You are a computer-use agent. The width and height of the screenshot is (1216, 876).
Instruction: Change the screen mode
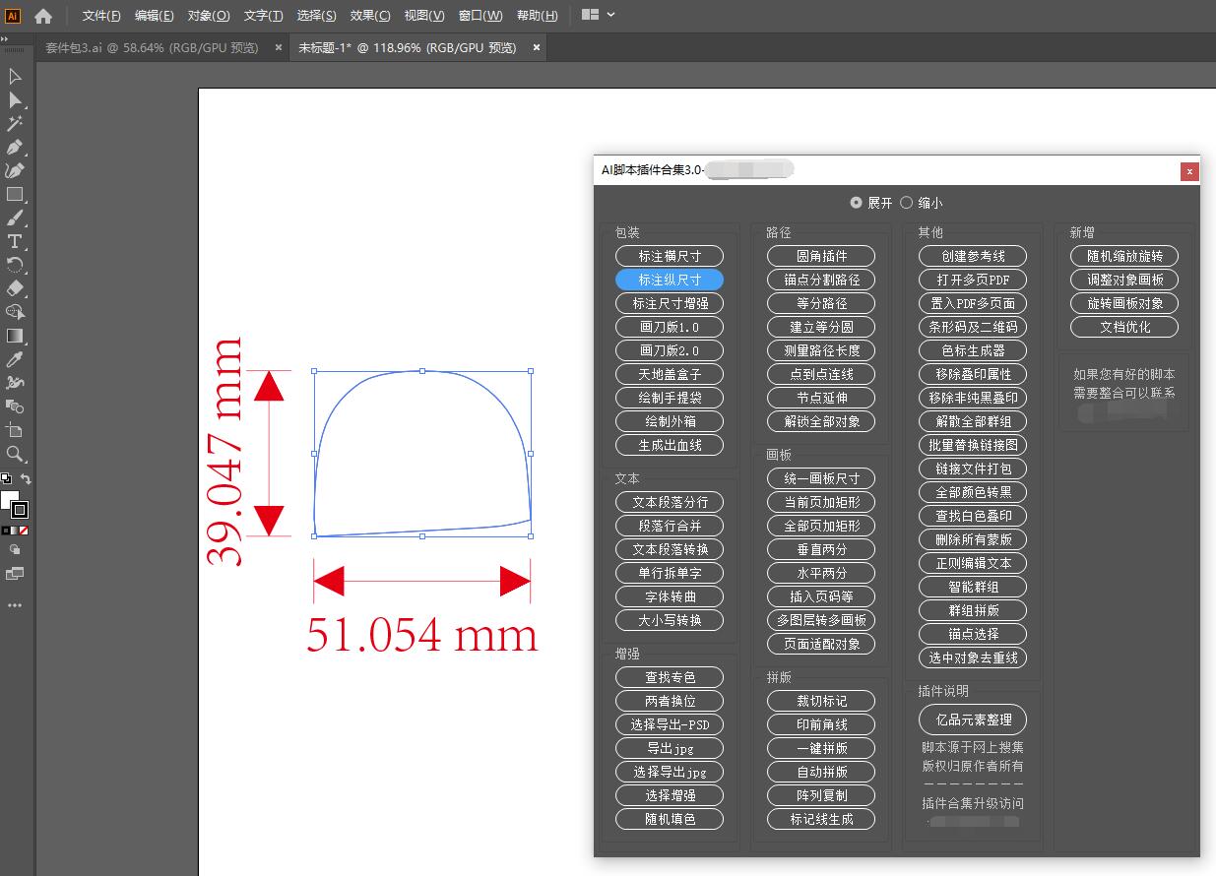click(x=15, y=573)
